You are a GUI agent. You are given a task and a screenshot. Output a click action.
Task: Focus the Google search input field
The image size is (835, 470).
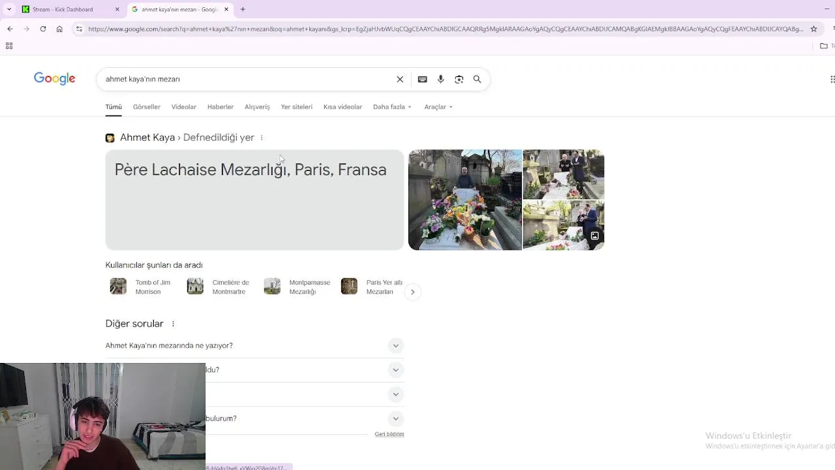coord(248,79)
